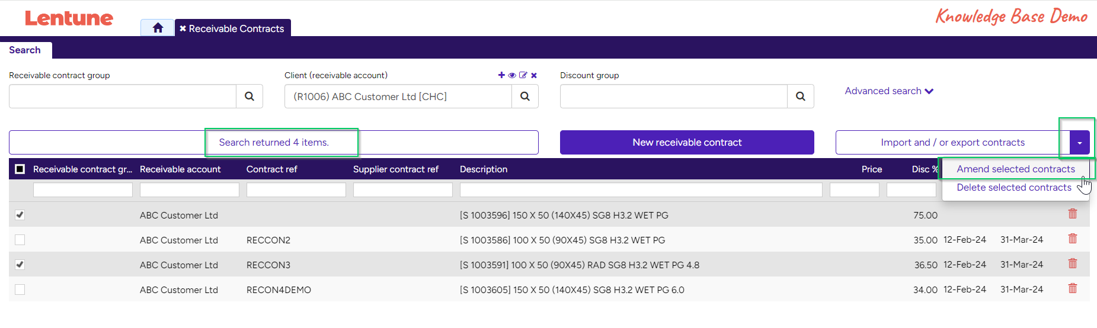Open the home tab icon
The image size is (1097, 328).
(x=158, y=28)
